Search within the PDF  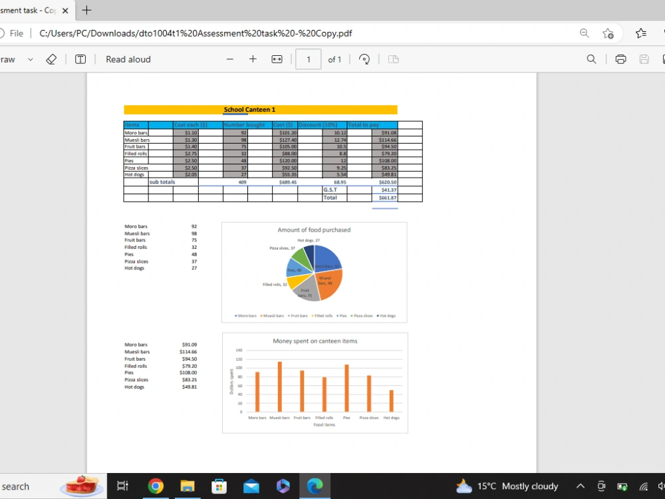tap(591, 59)
